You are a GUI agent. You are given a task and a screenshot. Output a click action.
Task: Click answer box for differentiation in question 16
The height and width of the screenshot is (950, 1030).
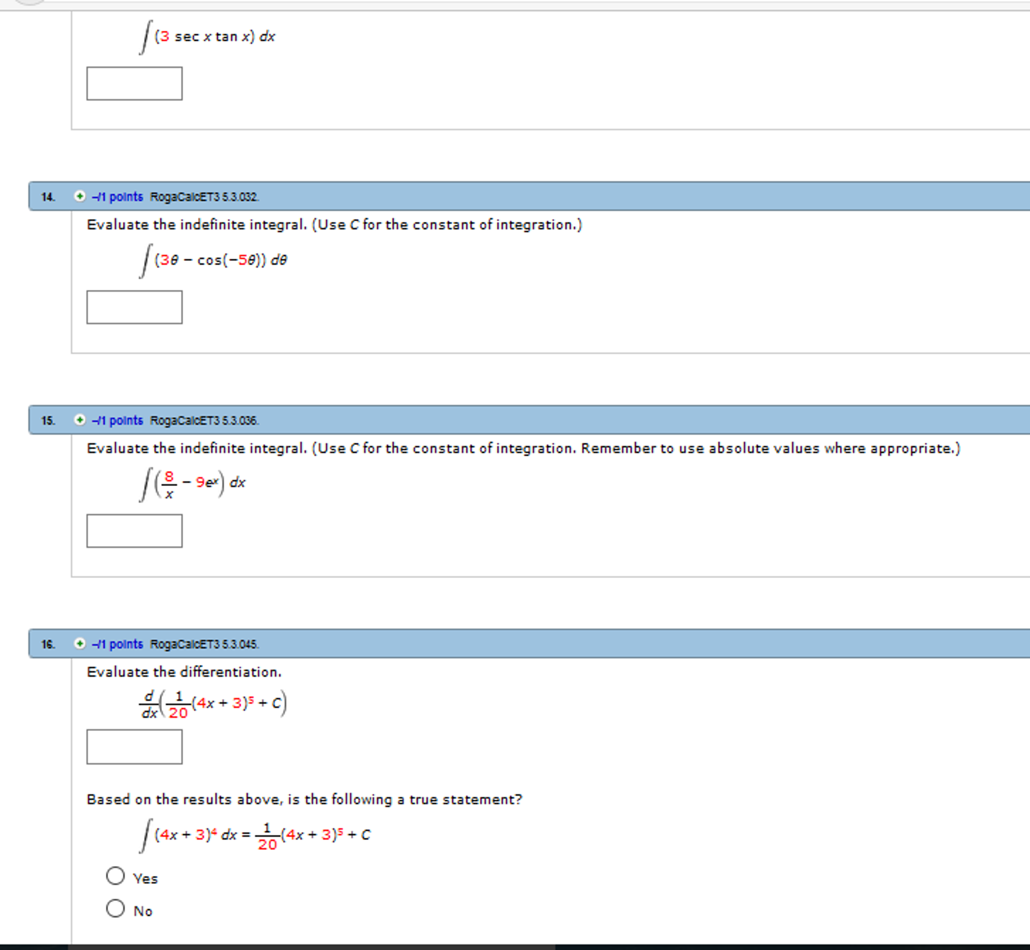point(134,746)
